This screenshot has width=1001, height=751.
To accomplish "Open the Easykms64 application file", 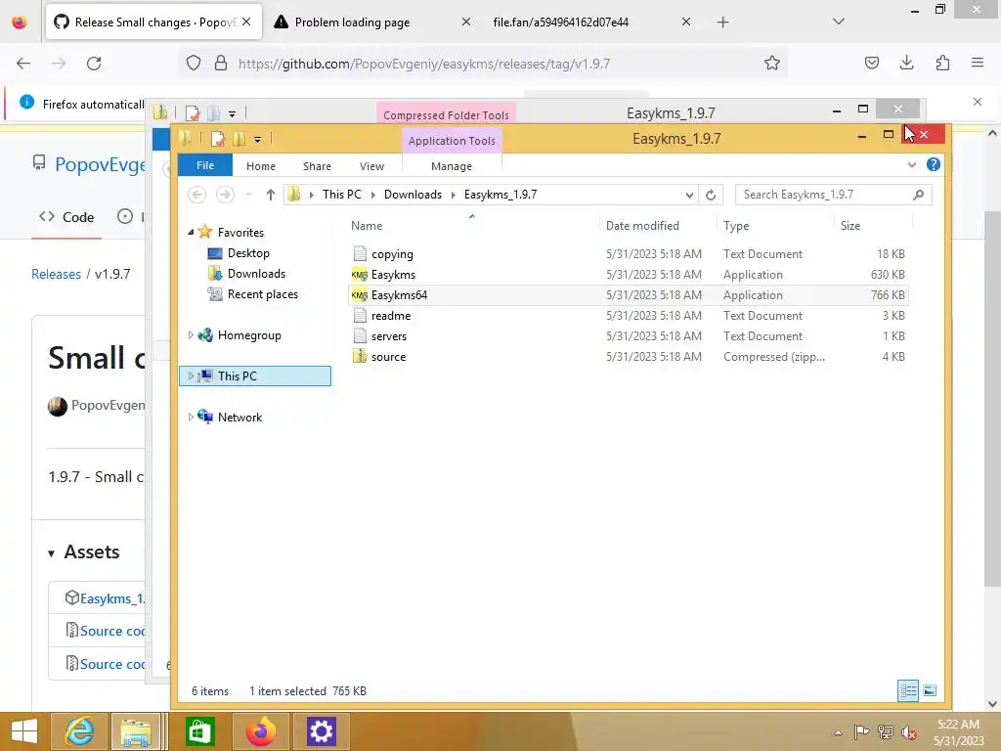I will point(399,295).
